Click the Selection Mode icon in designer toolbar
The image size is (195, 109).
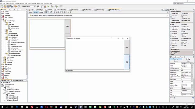click(x=46, y=12)
